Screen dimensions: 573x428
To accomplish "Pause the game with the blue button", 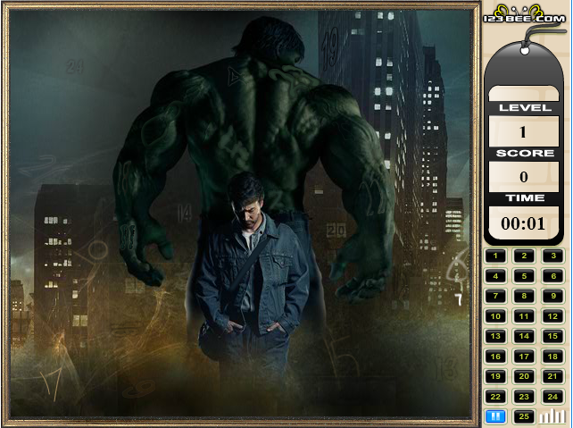I will click(x=495, y=416).
